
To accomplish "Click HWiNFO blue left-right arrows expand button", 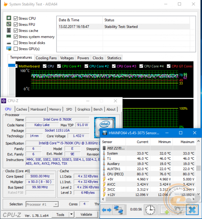I will 106,210.
